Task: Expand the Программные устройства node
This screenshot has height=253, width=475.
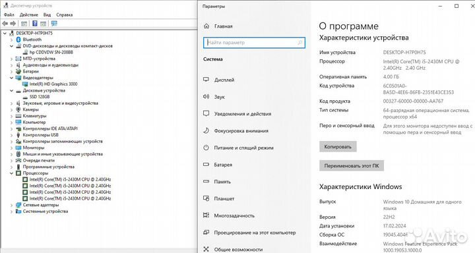Action: click(x=11, y=167)
